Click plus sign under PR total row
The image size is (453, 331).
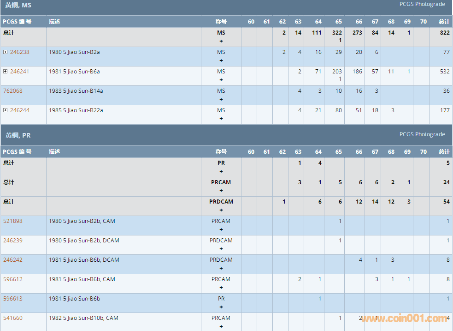point(221,171)
